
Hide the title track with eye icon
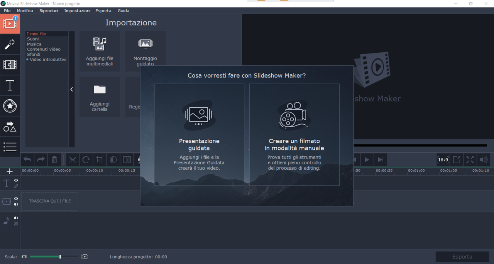[x=16, y=180]
